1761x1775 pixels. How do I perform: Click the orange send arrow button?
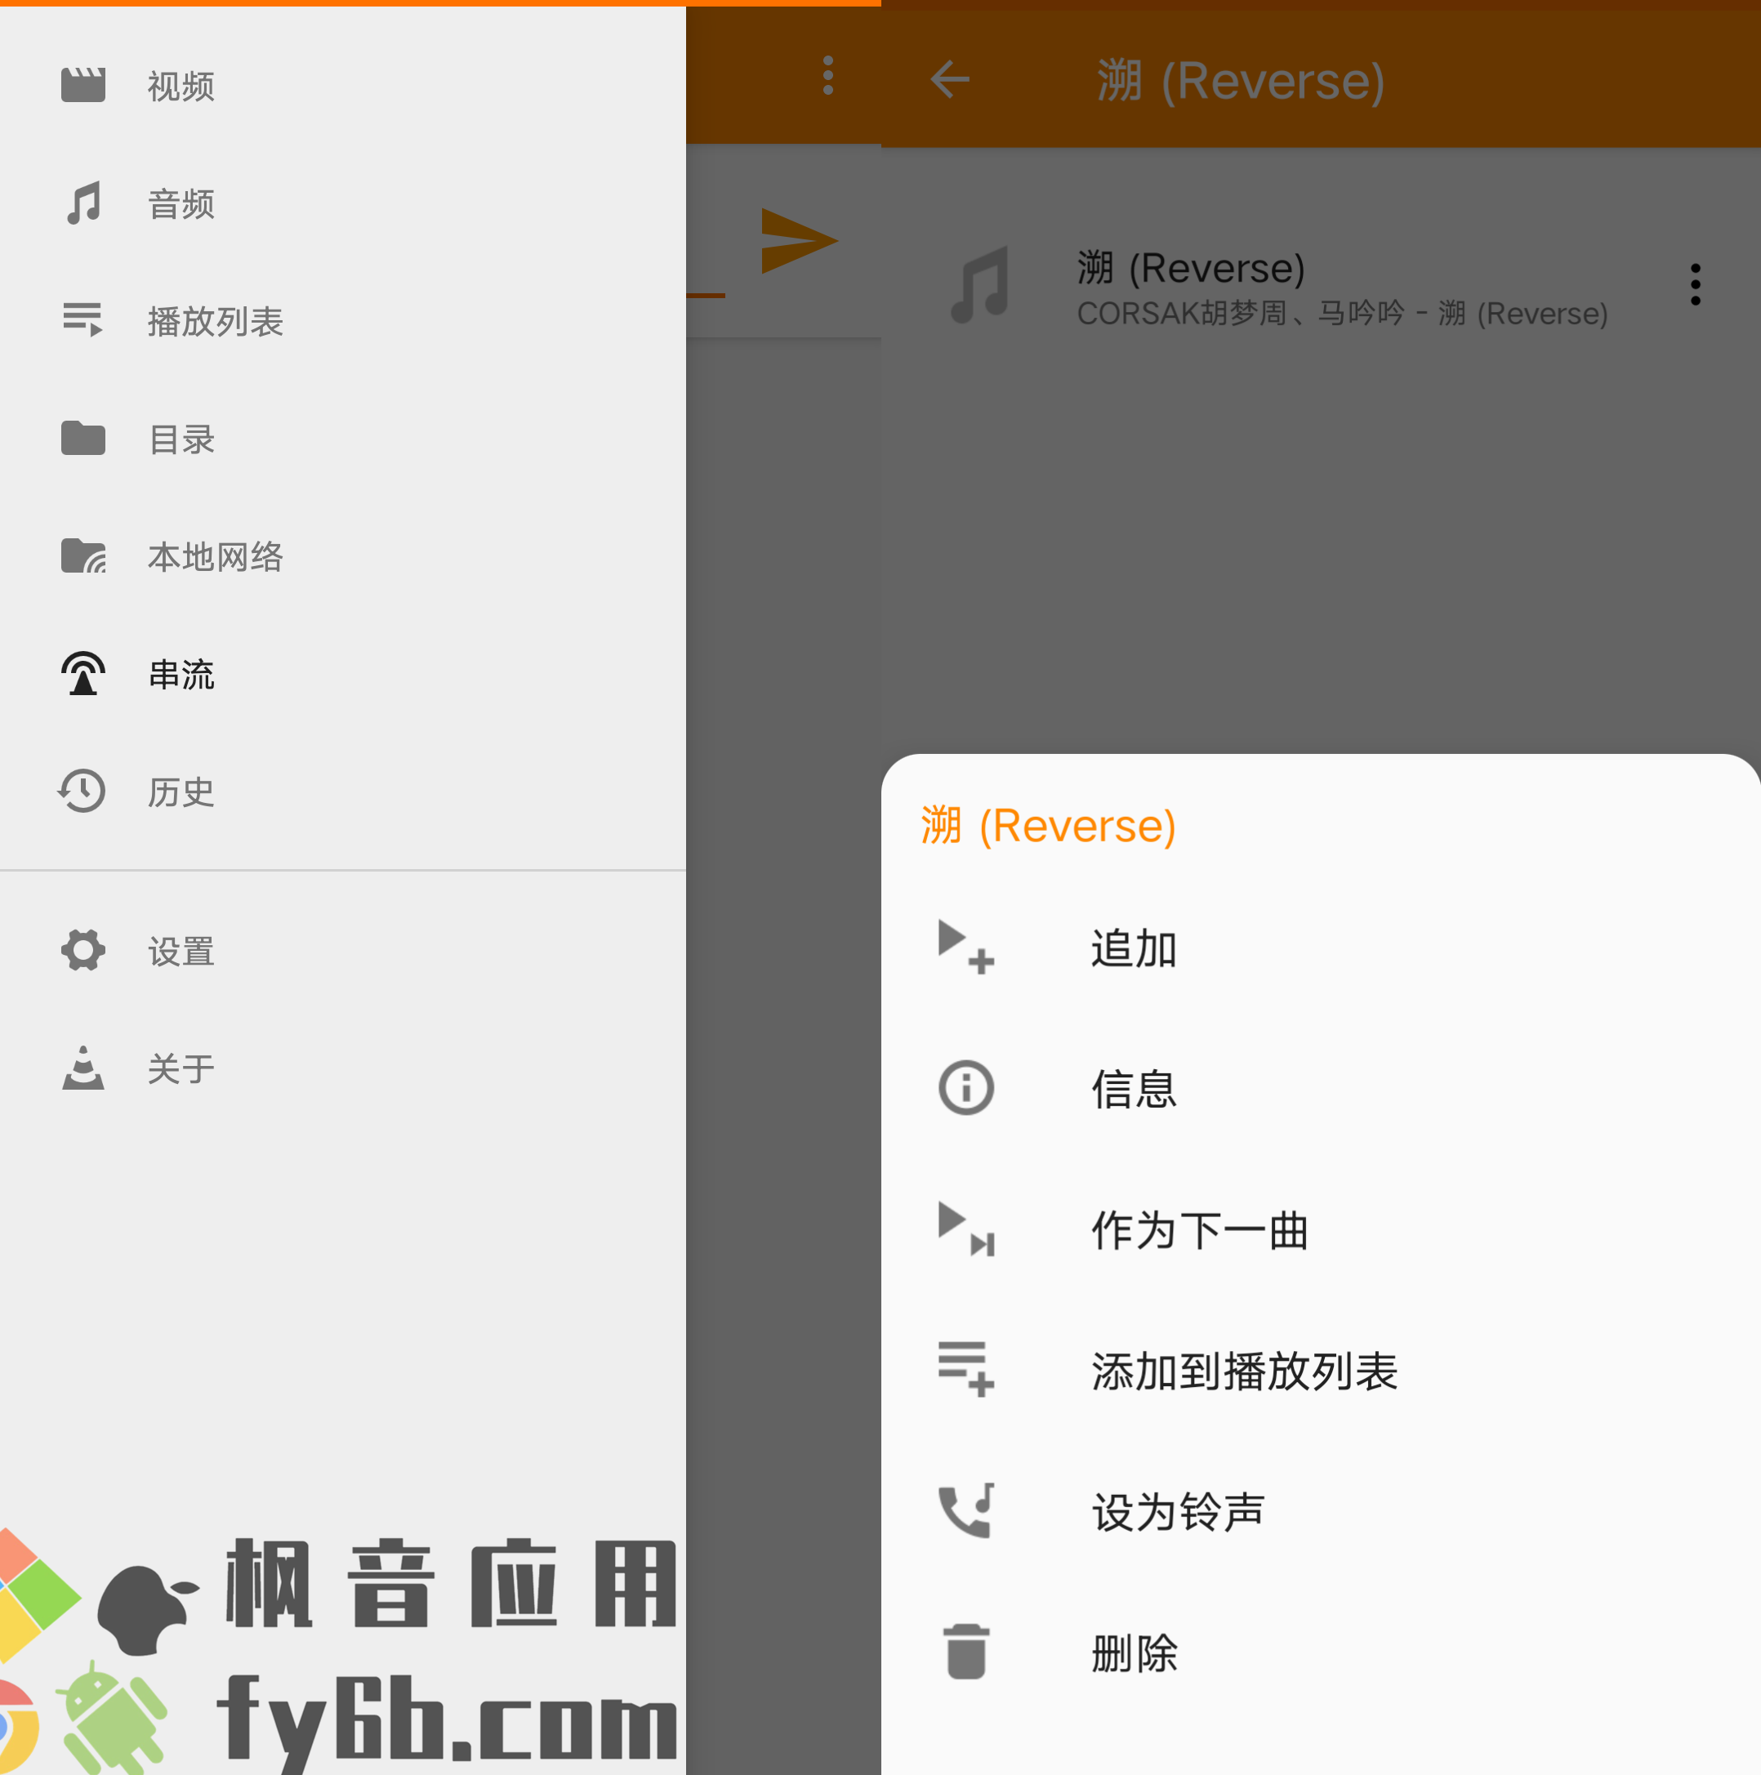pyautogui.click(x=799, y=242)
